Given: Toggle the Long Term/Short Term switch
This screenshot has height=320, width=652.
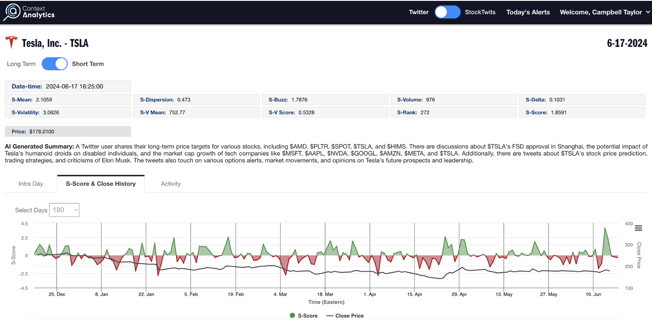Looking at the screenshot, I should [x=55, y=64].
